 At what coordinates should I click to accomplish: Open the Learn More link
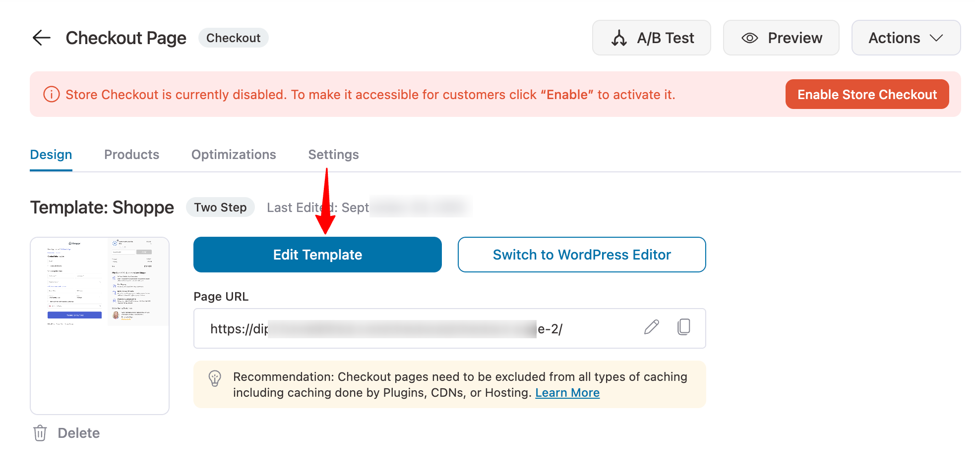[567, 393]
